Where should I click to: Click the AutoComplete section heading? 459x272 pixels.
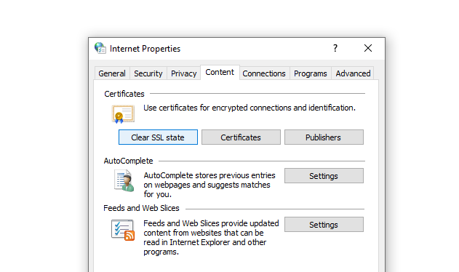coord(128,161)
